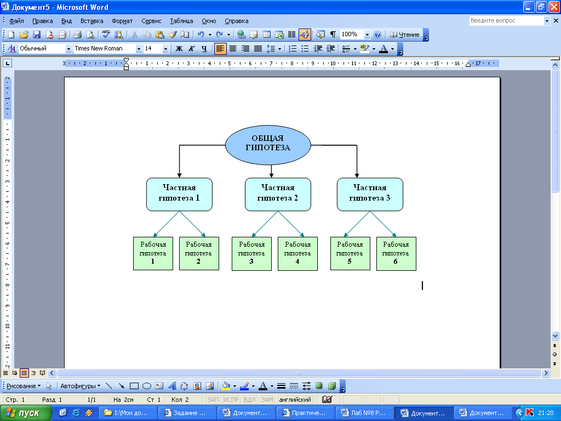The image size is (561, 421).
Task: Open the Таблица menu
Action: click(181, 21)
